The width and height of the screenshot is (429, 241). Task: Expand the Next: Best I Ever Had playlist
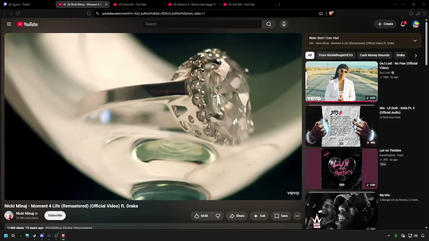(x=415, y=41)
